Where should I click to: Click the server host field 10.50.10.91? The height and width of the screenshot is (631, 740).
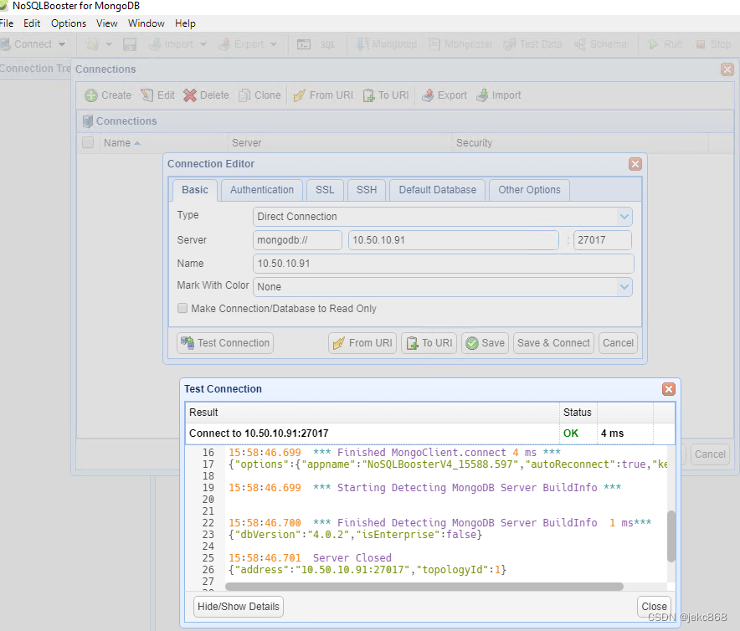tap(454, 240)
